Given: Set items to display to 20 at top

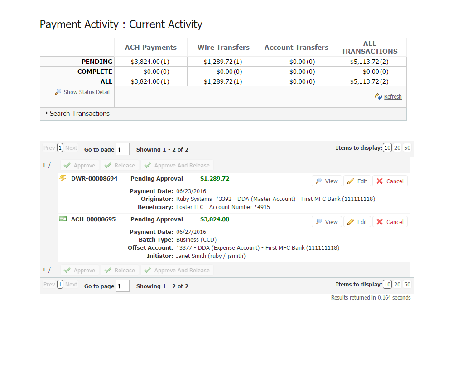Looking at the screenshot, I should 397,148.
